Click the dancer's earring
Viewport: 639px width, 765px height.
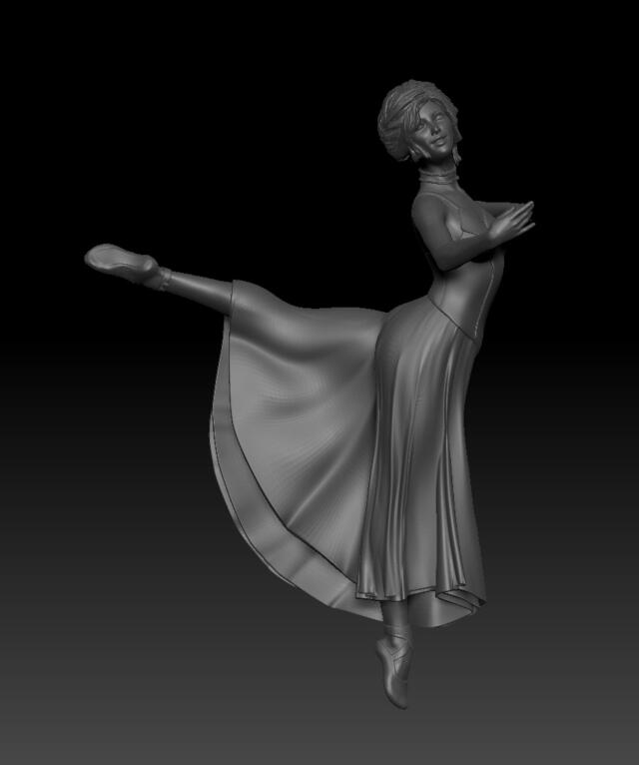click(x=457, y=156)
